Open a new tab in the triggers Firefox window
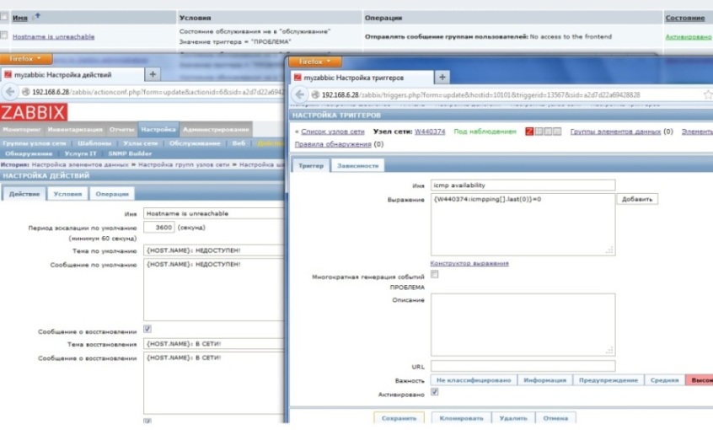Image resolution: width=713 pixels, height=430 pixels. 442,78
